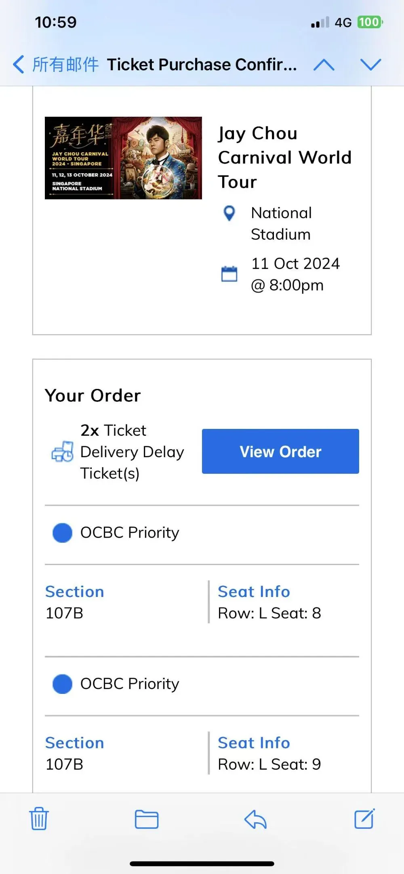The width and height of the screenshot is (404, 874).
Task: Tap the ticket delivery delay icon
Action: (x=63, y=452)
